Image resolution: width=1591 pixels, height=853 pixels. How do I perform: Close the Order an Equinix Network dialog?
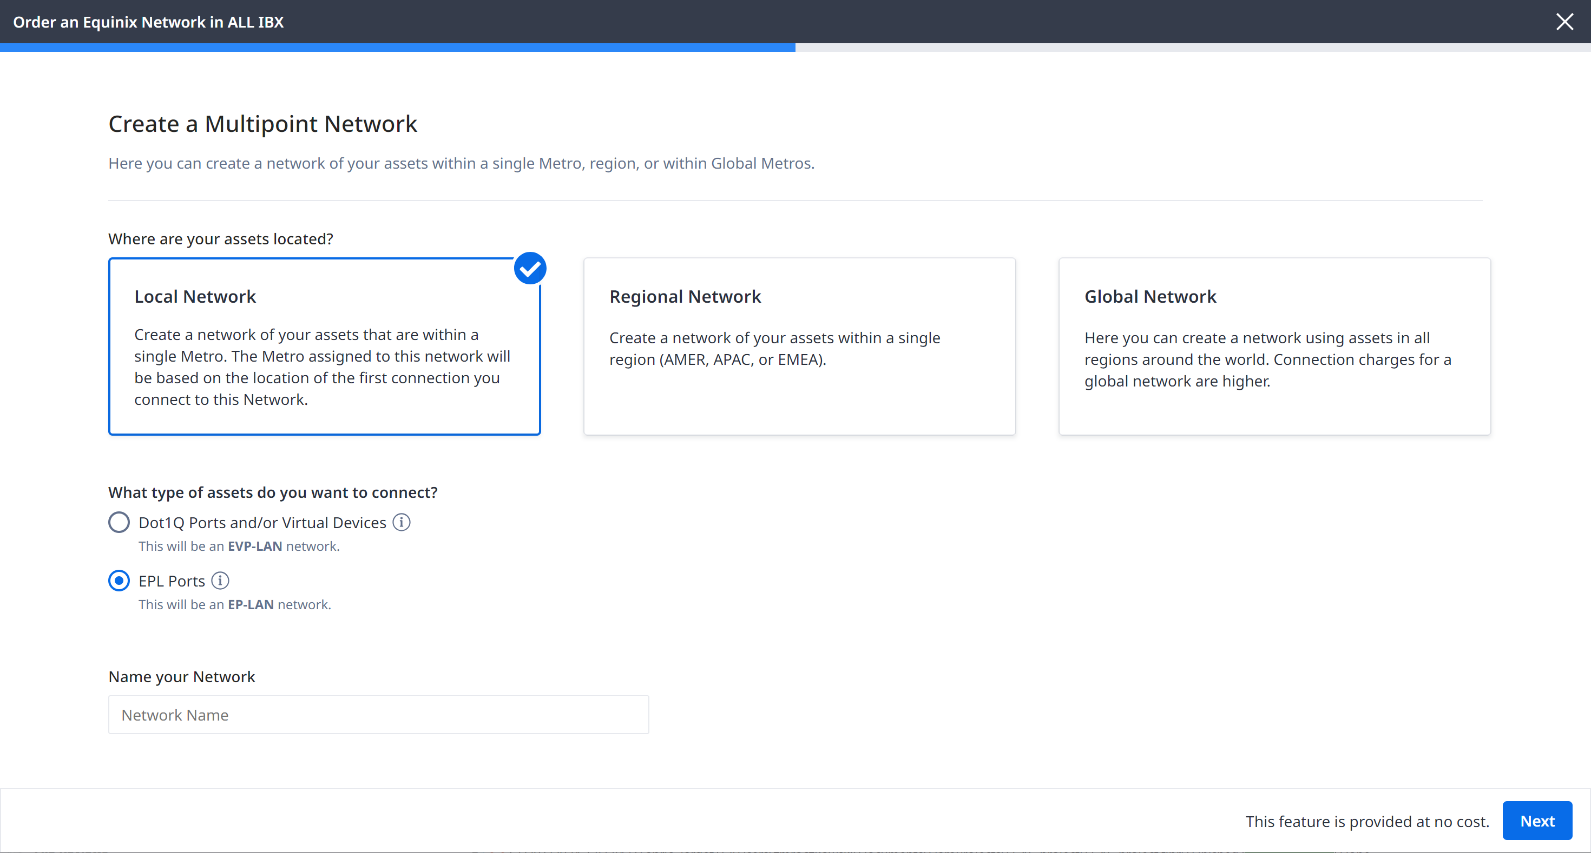click(1564, 22)
